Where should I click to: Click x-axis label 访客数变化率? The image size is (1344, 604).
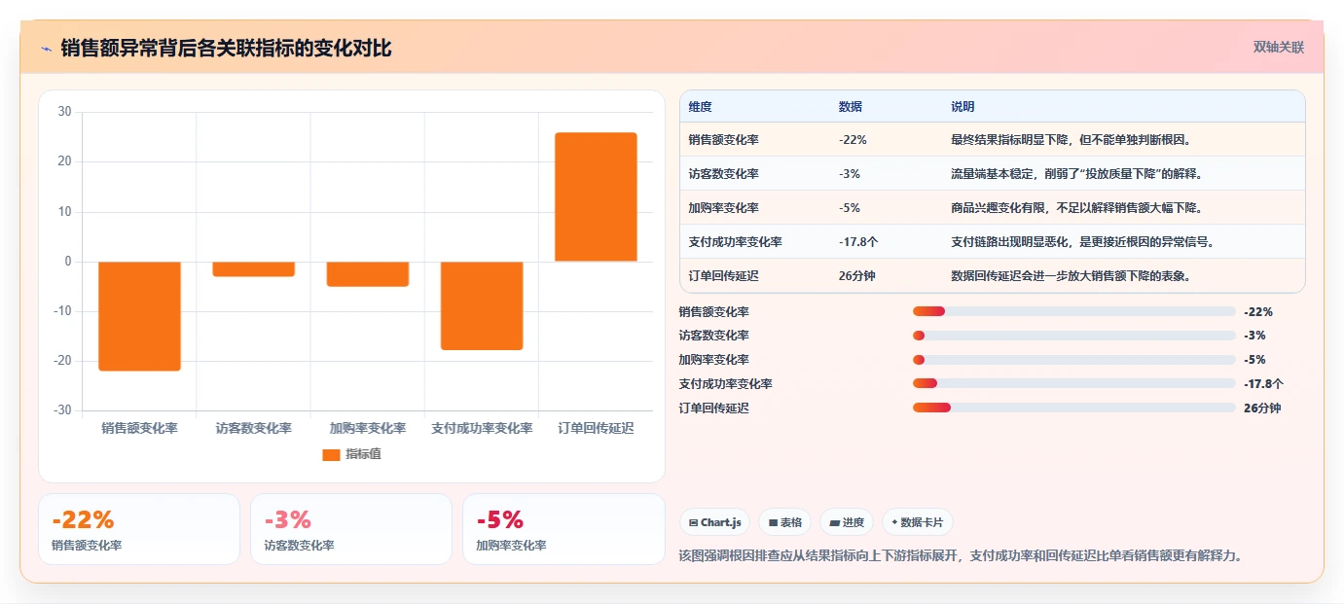point(253,429)
